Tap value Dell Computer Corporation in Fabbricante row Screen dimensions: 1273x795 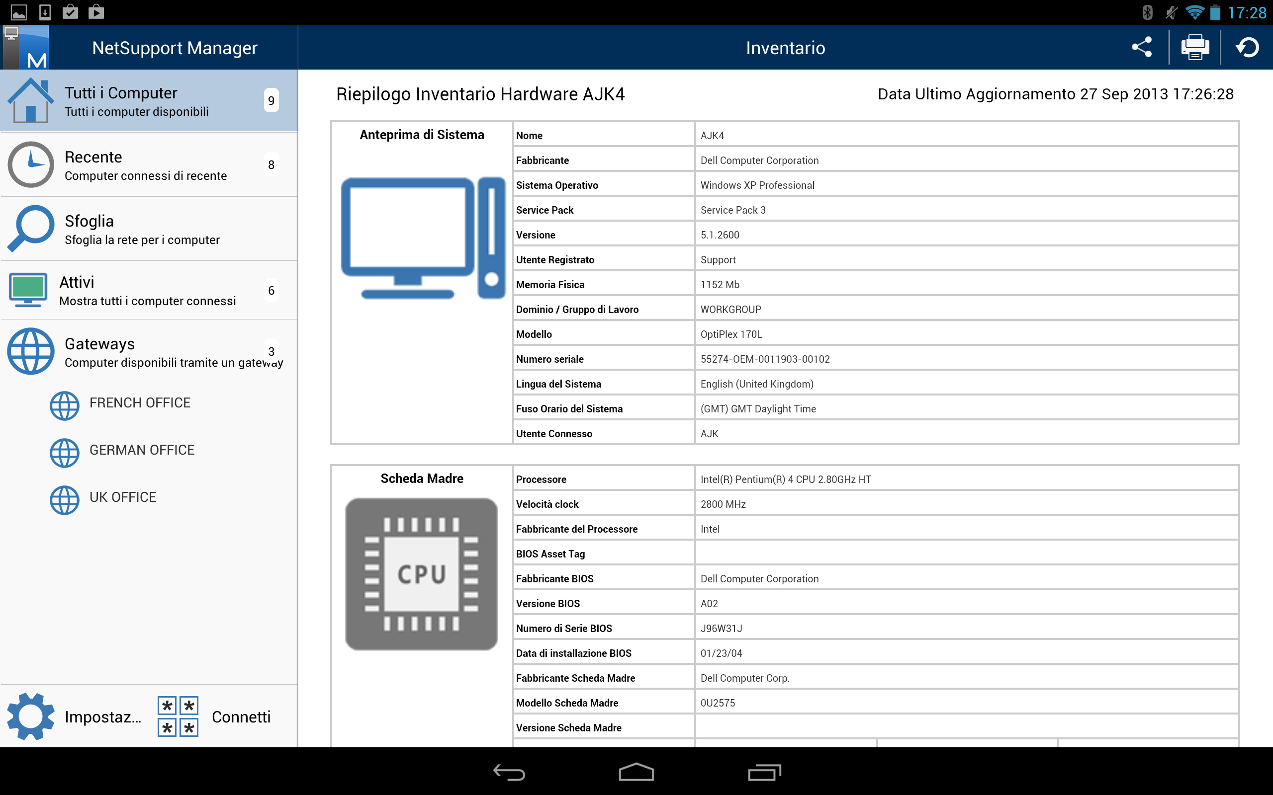click(759, 160)
